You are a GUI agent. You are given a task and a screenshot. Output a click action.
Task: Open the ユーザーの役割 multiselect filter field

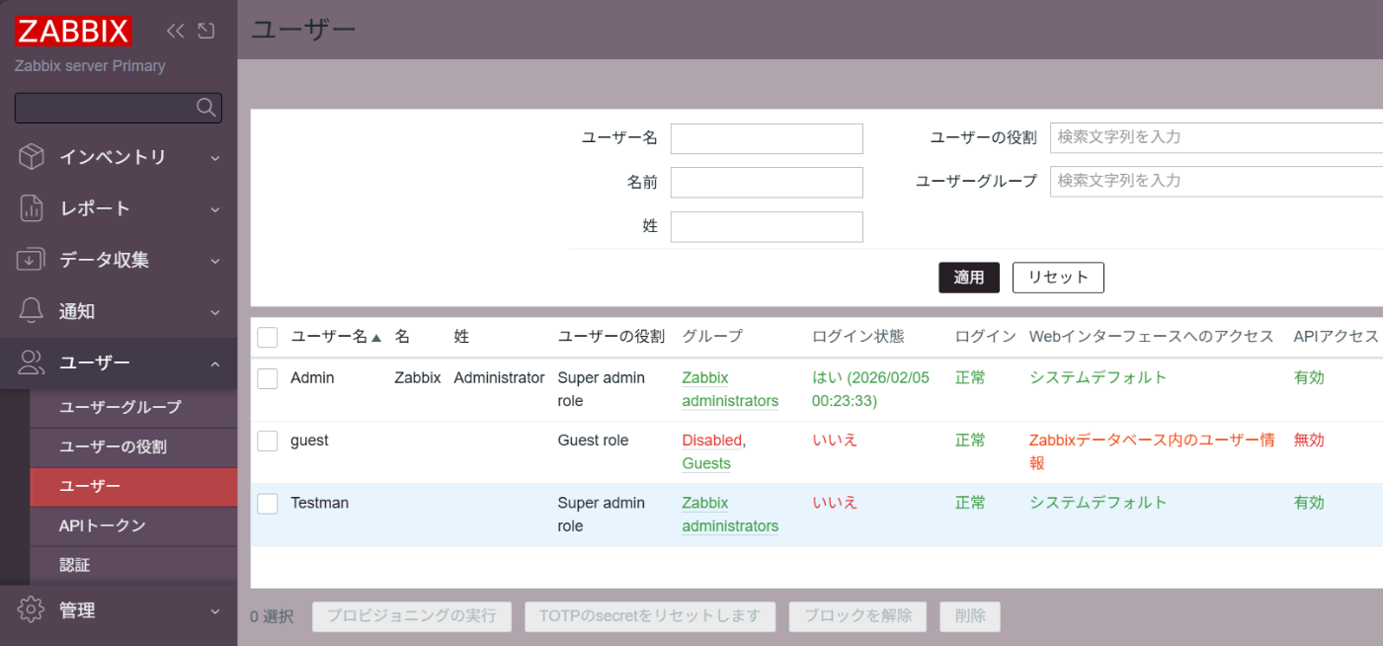(x=1216, y=138)
